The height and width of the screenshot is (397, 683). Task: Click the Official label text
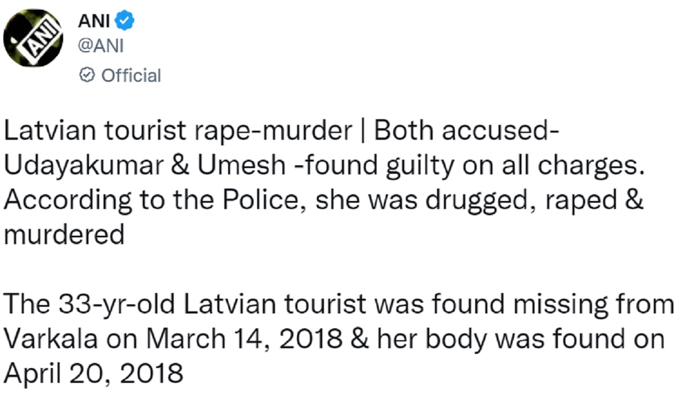131,76
